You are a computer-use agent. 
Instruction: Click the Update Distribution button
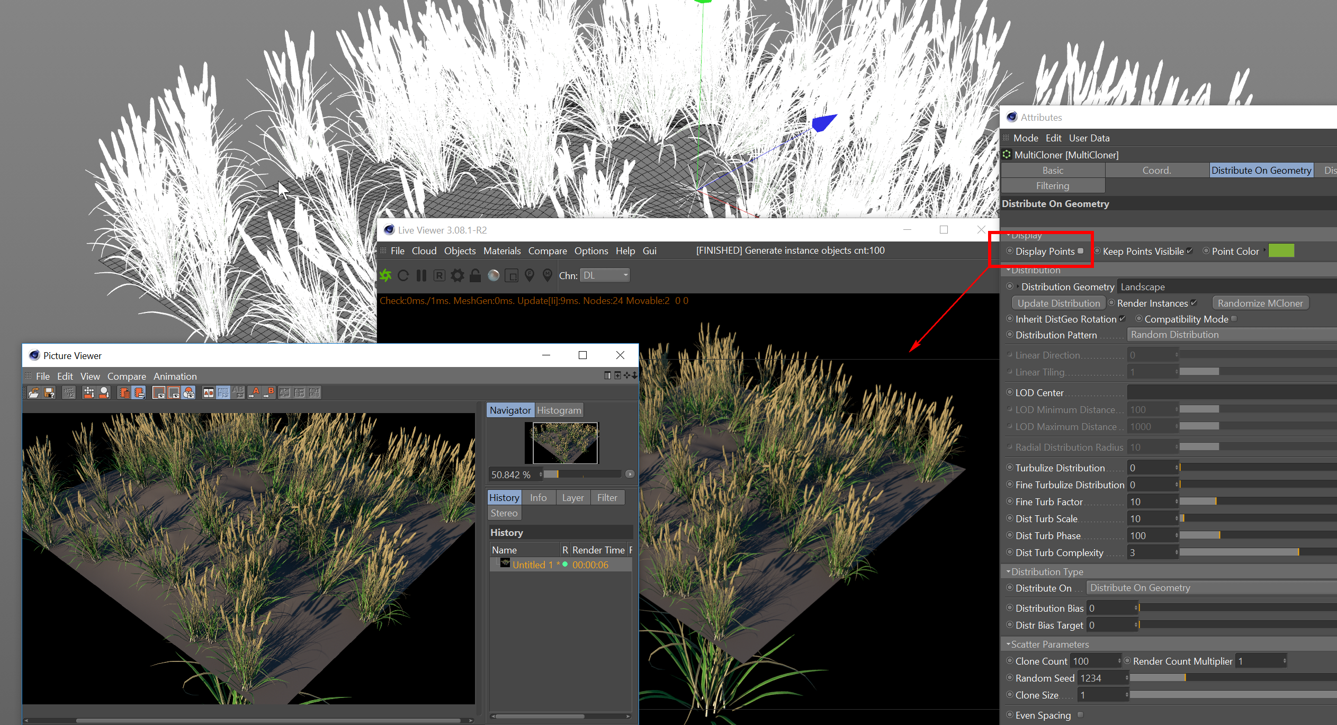[x=1058, y=303]
